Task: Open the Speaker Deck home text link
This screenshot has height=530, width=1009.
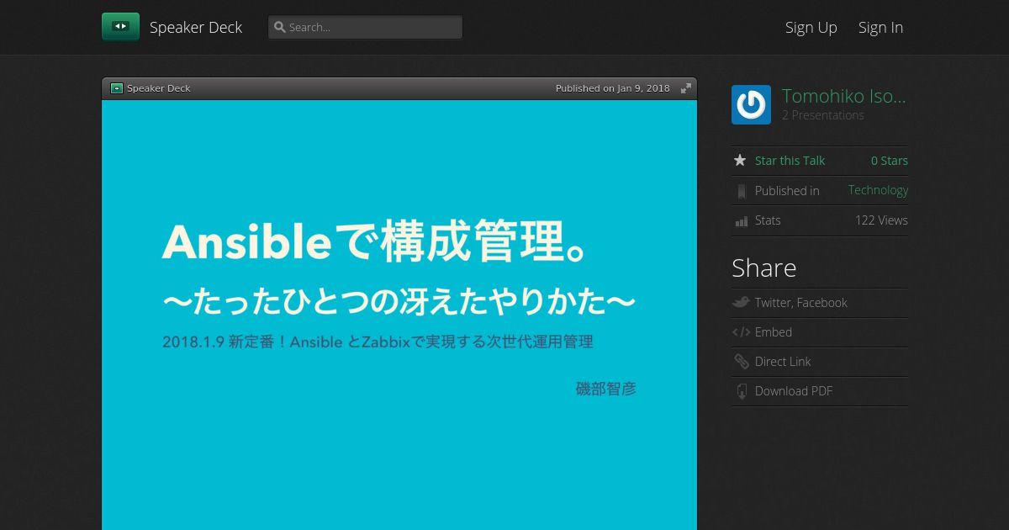Action: click(196, 28)
